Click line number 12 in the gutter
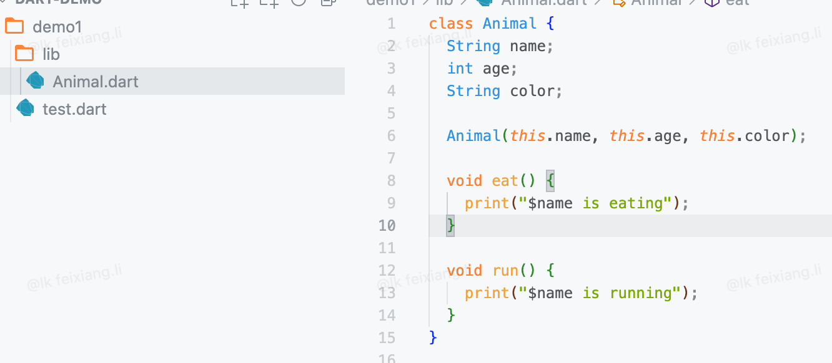The height and width of the screenshot is (363, 832). coord(387,270)
